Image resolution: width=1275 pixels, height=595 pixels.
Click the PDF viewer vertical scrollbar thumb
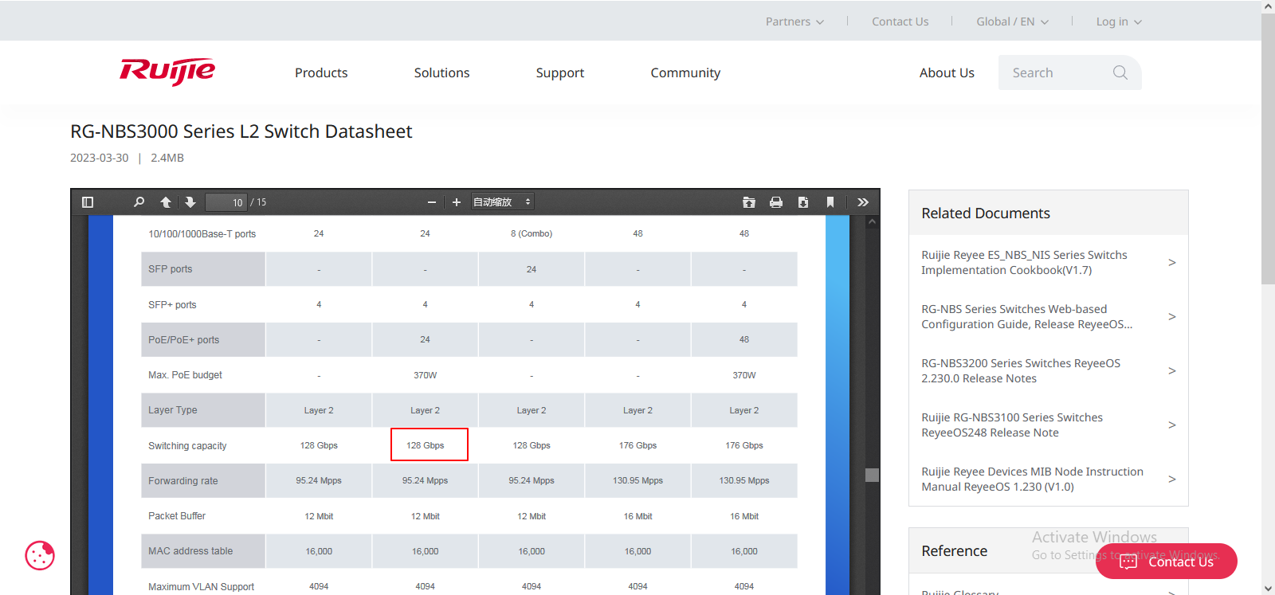coord(873,475)
